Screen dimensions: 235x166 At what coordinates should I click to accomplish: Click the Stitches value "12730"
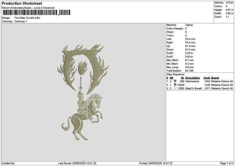click(229, 3)
